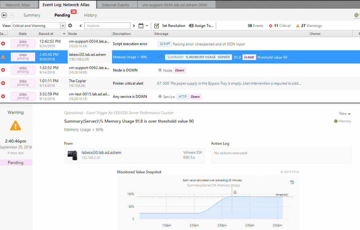The height and width of the screenshot is (230, 360).
Task: Toggle the Set Resolution checkbox
Action: coord(157,26)
